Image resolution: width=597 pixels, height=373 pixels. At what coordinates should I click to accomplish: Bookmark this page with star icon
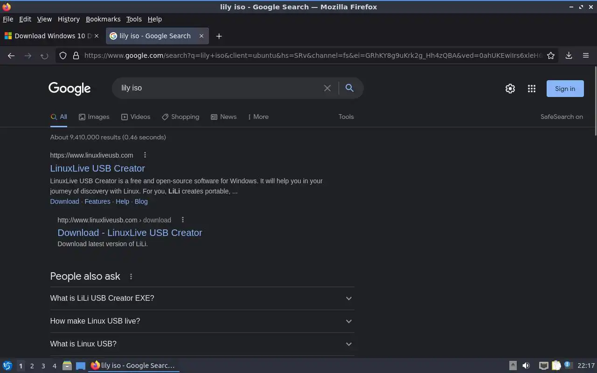click(551, 55)
